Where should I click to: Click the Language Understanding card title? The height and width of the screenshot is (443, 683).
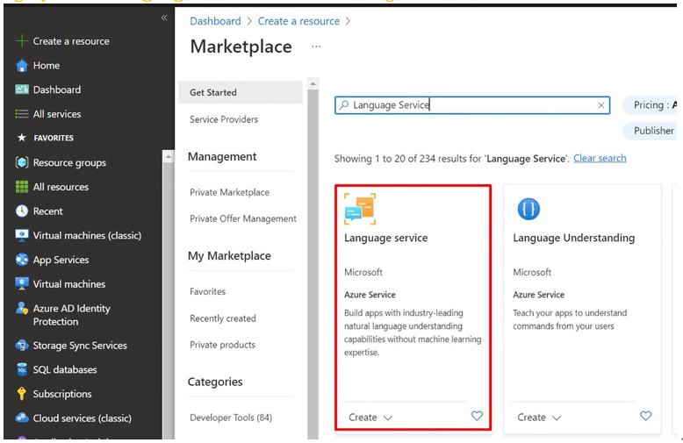[573, 238]
